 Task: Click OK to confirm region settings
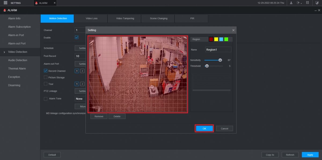(x=204, y=128)
